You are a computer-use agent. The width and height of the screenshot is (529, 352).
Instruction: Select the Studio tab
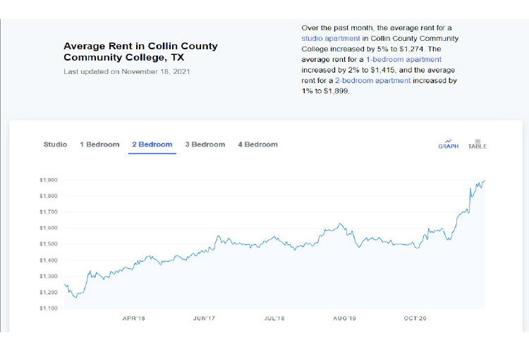55,144
